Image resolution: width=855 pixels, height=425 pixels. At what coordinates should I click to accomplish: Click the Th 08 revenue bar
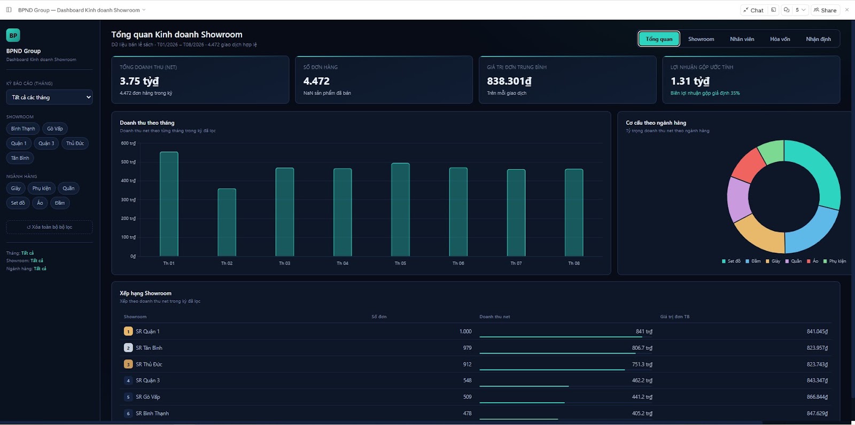574,213
